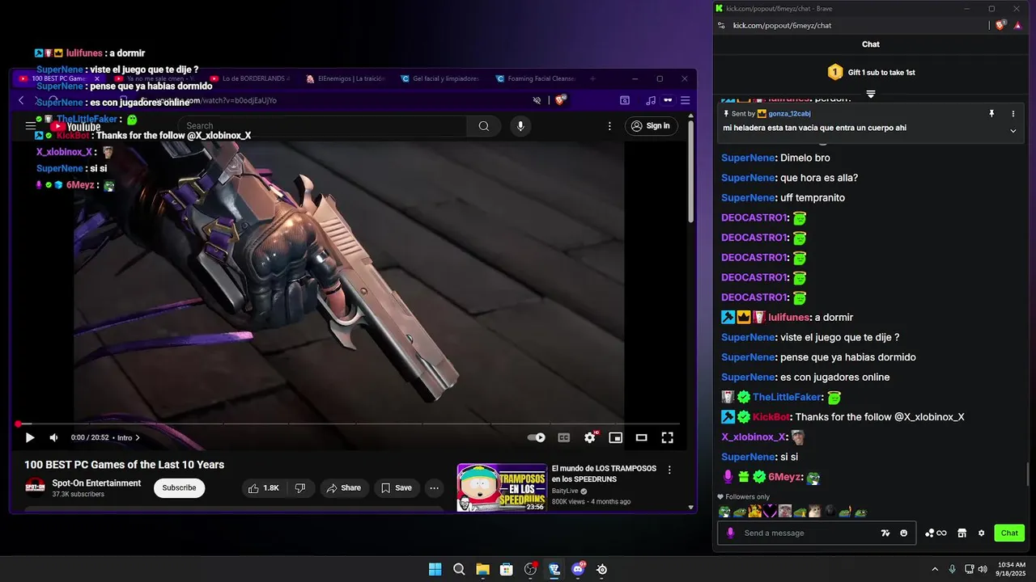This screenshot has width=1036, height=582.
Task: Open Brave Shields in the Kick window
Action: 1001,25
